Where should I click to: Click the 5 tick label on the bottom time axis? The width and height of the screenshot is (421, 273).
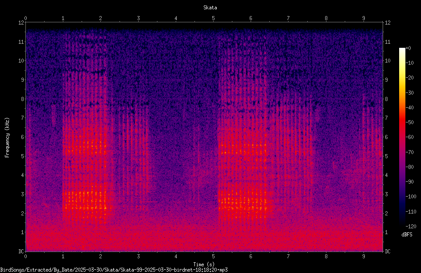[213, 256]
